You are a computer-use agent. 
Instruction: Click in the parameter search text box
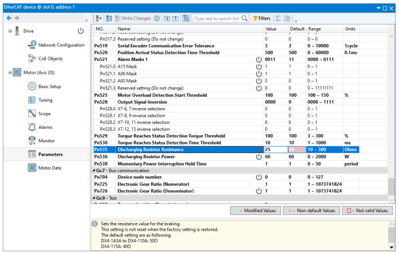[217, 18]
